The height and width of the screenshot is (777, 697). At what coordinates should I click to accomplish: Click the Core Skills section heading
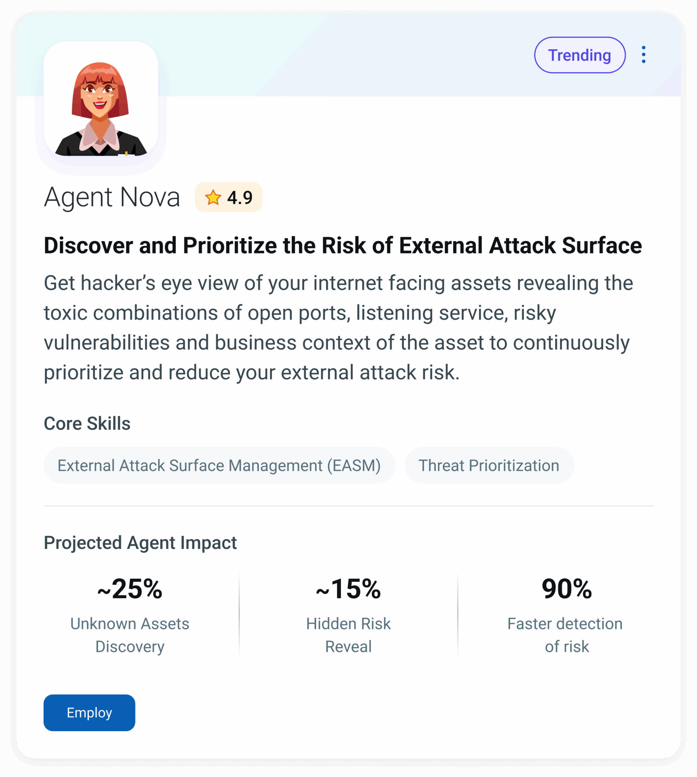click(x=87, y=423)
